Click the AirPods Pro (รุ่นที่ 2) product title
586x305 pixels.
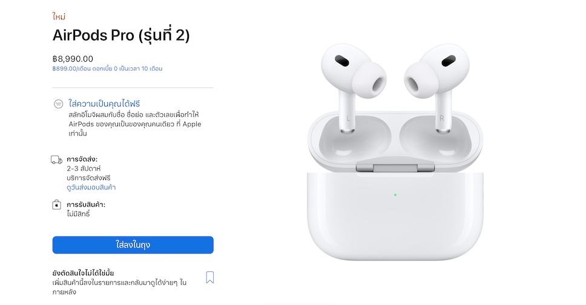click(x=121, y=36)
